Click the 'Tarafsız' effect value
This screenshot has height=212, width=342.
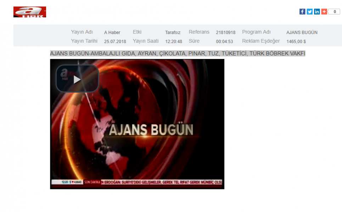coord(173,33)
